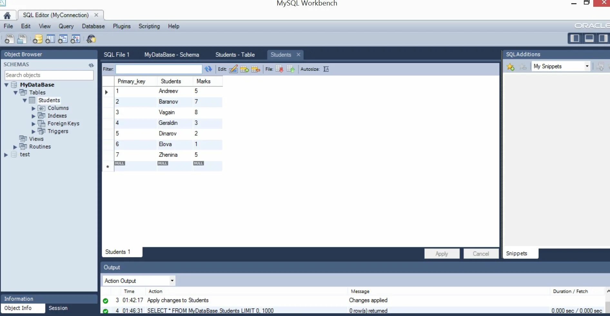610x316 pixels.
Task: Toggle the left sidebar panel
Action: pos(575,38)
